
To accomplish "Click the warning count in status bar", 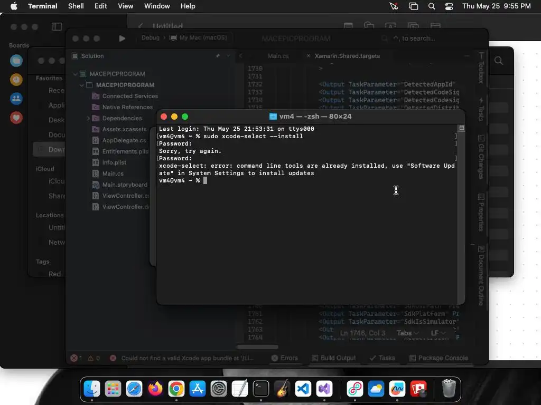I will [94, 358].
